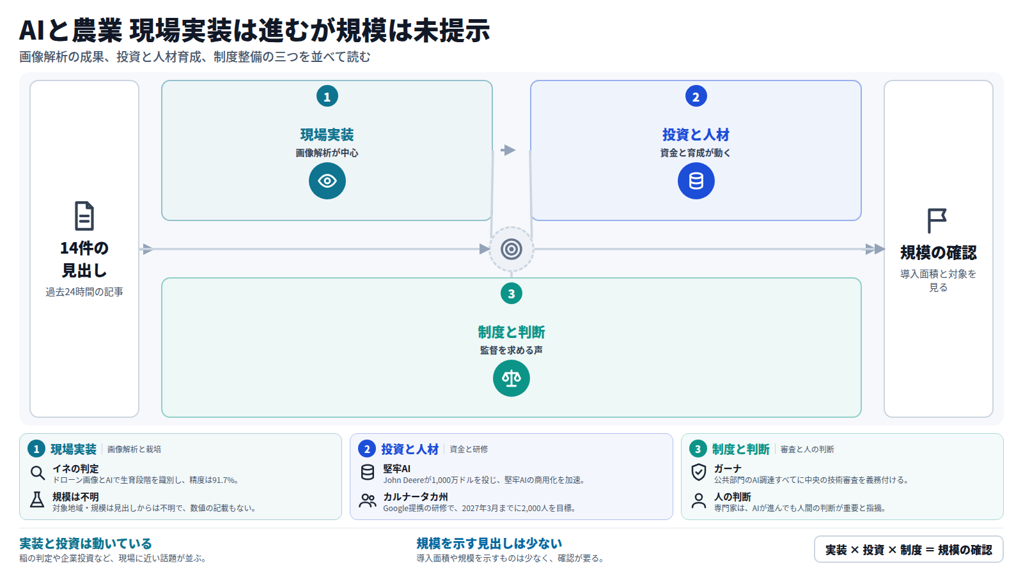This screenshot has width=1023, height=575.
Task: Click the 規模の確認 heading on the right
Action: click(x=939, y=253)
